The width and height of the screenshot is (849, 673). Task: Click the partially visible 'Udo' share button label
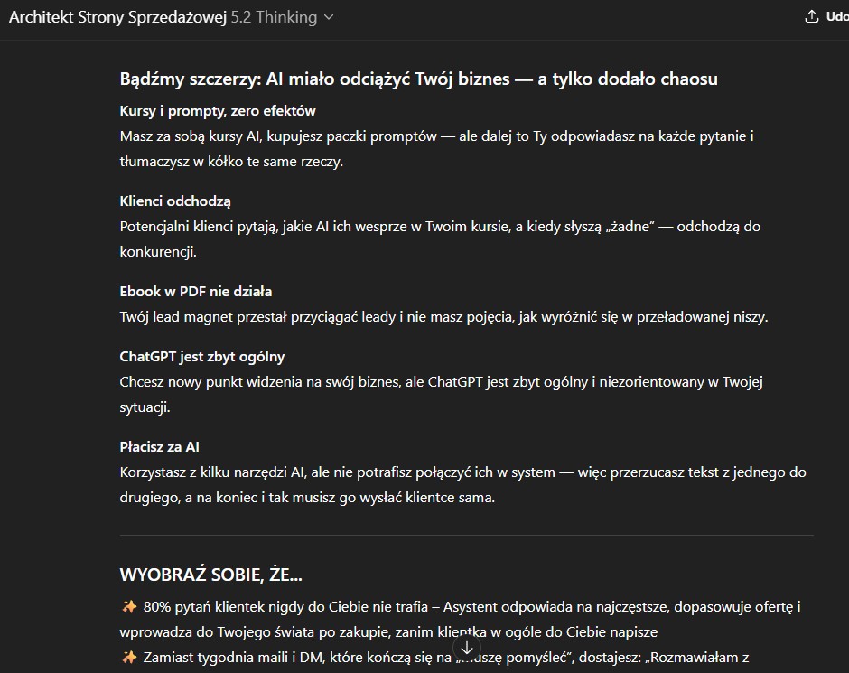[x=837, y=17]
